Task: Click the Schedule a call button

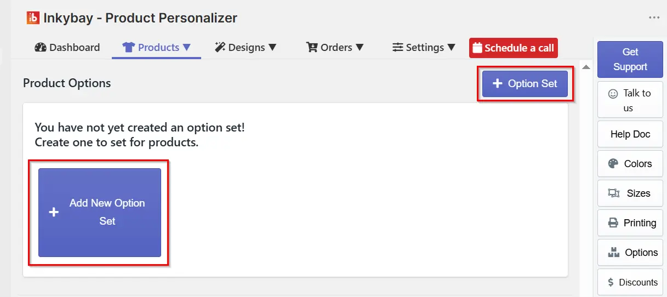Action: 514,48
